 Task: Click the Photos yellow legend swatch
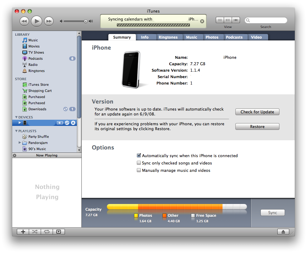pyautogui.click(x=136, y=216)
